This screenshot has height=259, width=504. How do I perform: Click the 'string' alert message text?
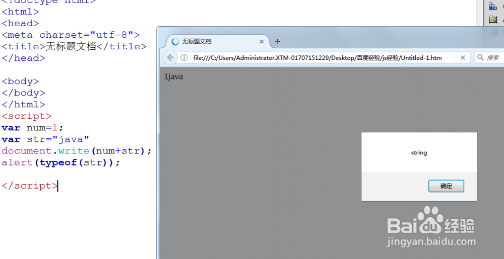pos(419,152)
